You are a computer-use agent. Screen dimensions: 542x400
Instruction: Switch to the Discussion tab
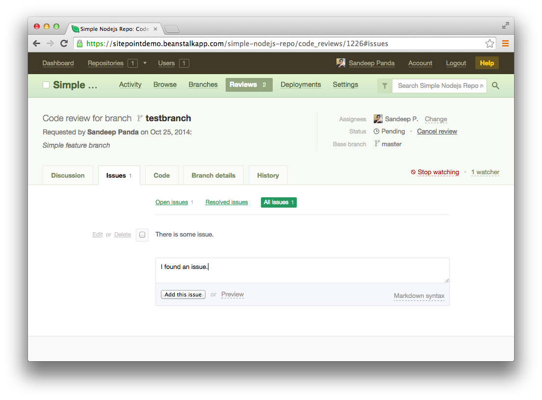(x=68, y=175)
